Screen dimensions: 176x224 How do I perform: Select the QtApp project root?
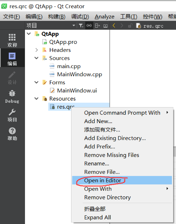click(50, 34)
